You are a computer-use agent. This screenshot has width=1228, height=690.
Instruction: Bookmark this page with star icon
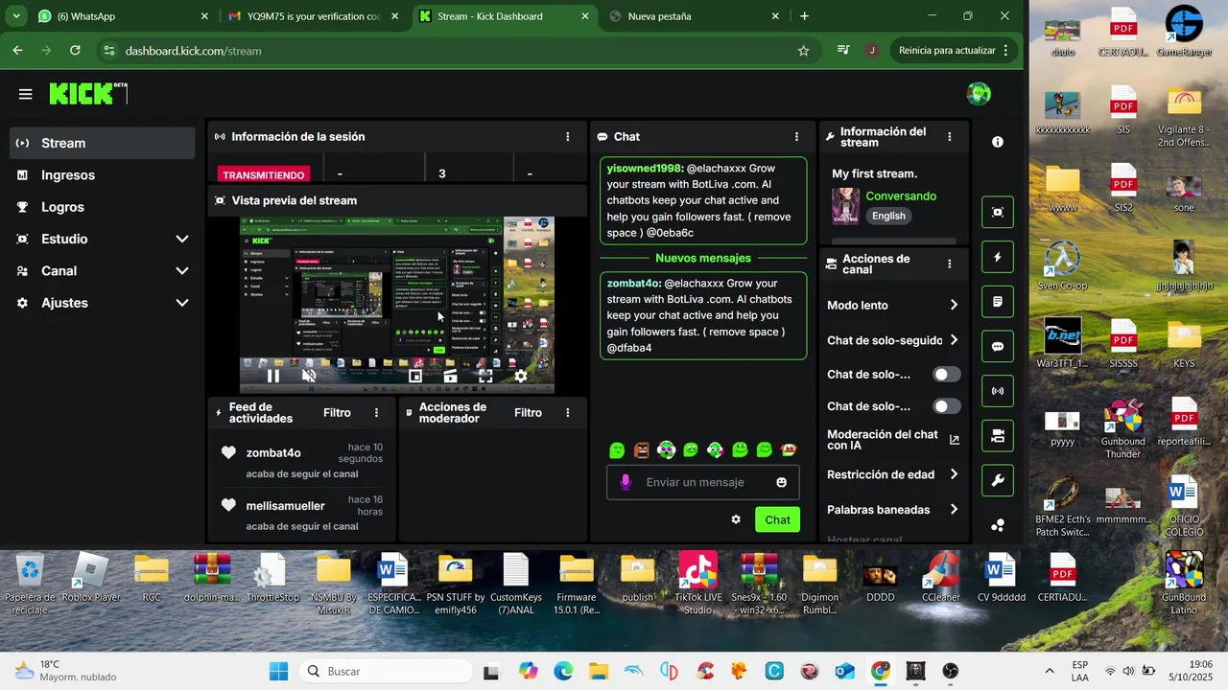pos(804,51)
